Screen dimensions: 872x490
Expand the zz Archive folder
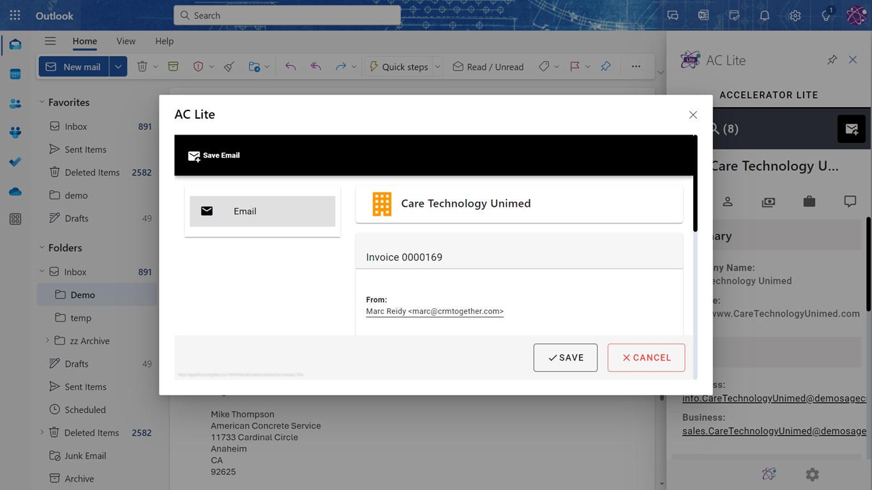(47, 341)
